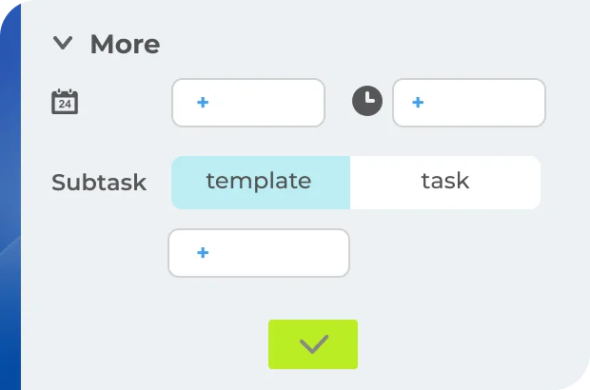Click the white task tab
Screen dimensions: 590x390
445,181
